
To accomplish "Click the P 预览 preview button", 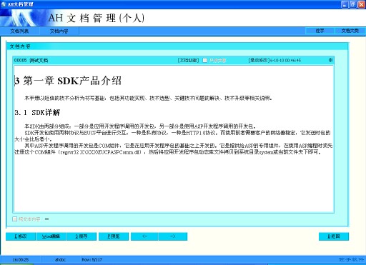I will coord(114,236).
